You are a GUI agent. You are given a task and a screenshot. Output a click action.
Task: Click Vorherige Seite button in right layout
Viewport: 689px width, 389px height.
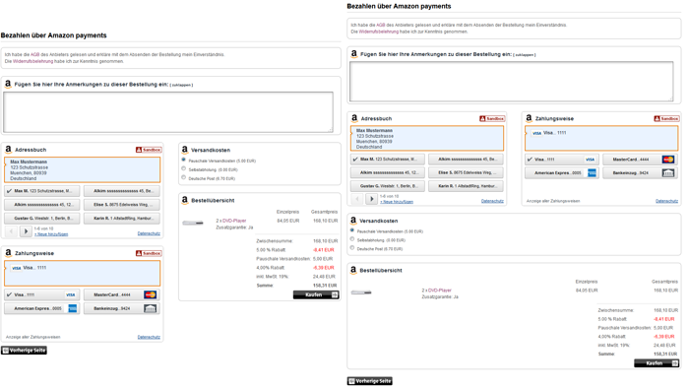(x=369, y=381)
